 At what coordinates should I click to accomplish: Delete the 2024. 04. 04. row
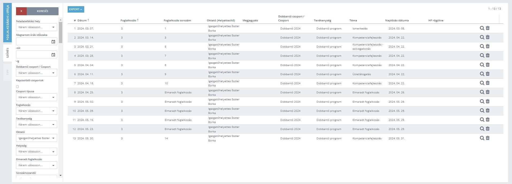(x=488, y=65)
